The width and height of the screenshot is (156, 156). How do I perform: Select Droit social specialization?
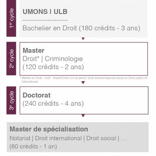(x=101, y=138)
